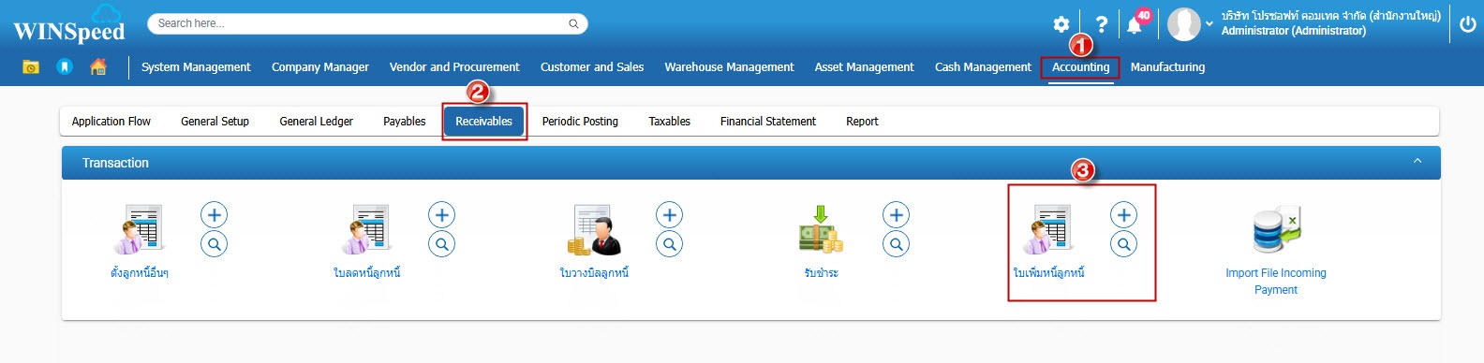Open Manufacturing menu
This screenshot has width=1484, height=363.
[1167, 67]
